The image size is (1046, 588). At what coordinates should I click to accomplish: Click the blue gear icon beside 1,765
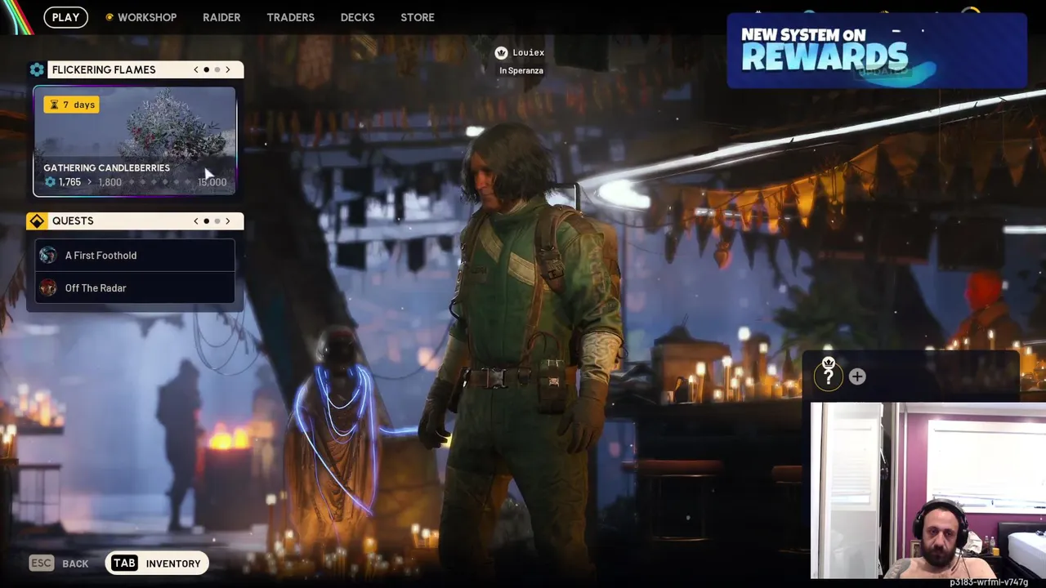[x=51, y=182]
